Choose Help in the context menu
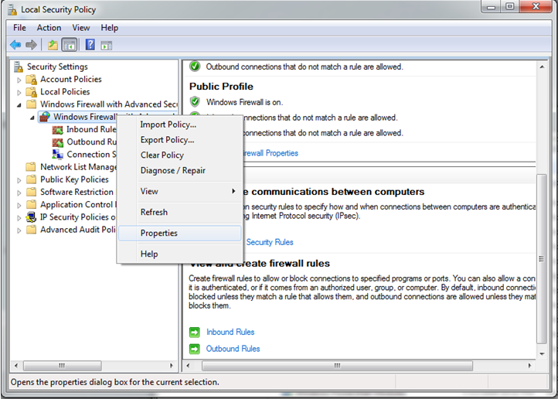This screenshot has height=399, width=558. pyautogui.click(x=180, y=254)
